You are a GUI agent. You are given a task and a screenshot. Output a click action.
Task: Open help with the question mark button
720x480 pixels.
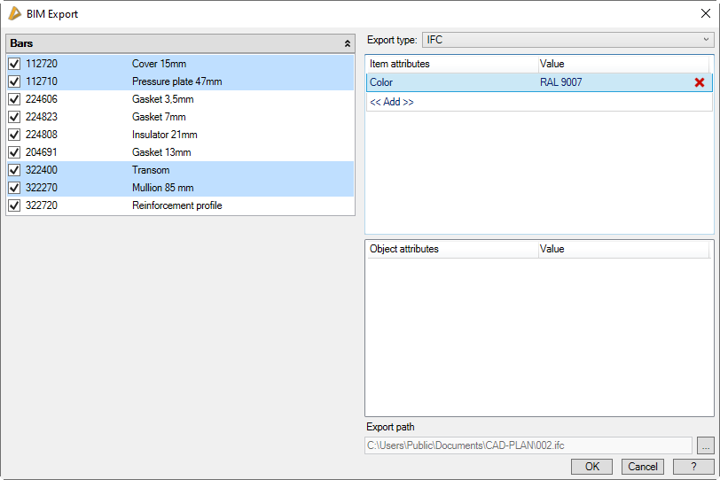[x=693, y=467]
